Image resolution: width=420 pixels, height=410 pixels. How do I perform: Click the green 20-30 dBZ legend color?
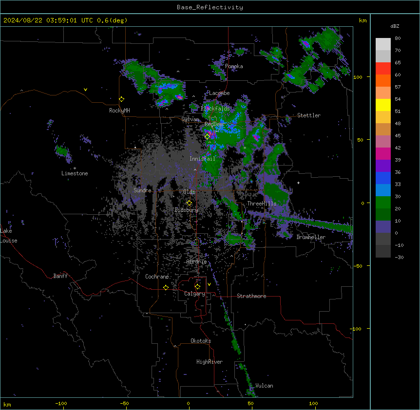coord(383,203)
